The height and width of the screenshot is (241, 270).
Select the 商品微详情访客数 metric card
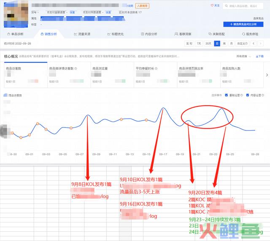pos(69,75)
